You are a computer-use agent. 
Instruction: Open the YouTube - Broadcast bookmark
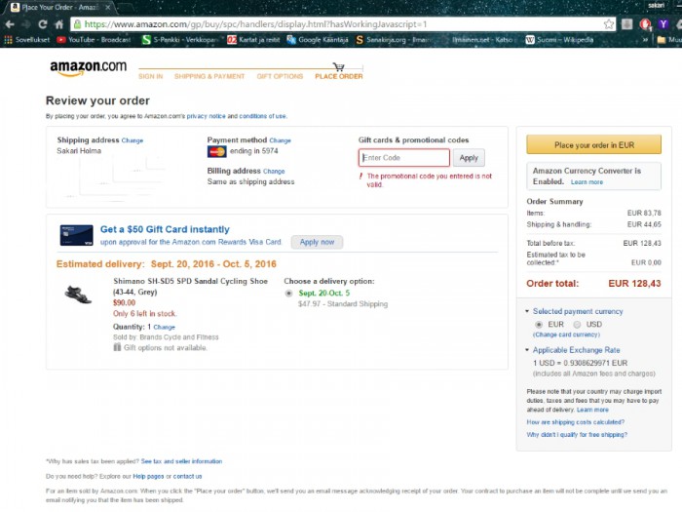(94, 40)
